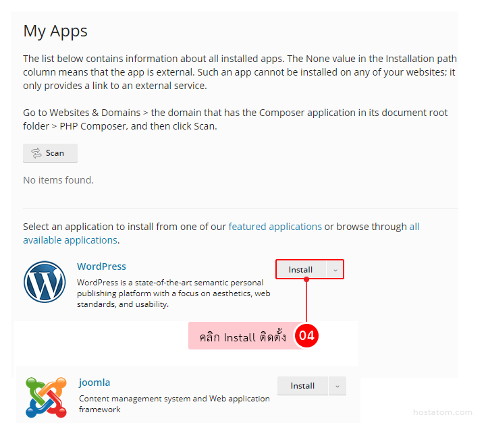486x423 pixels.
Task: Open the joomla Install dropdown arrow
Action: coord(337,386)
